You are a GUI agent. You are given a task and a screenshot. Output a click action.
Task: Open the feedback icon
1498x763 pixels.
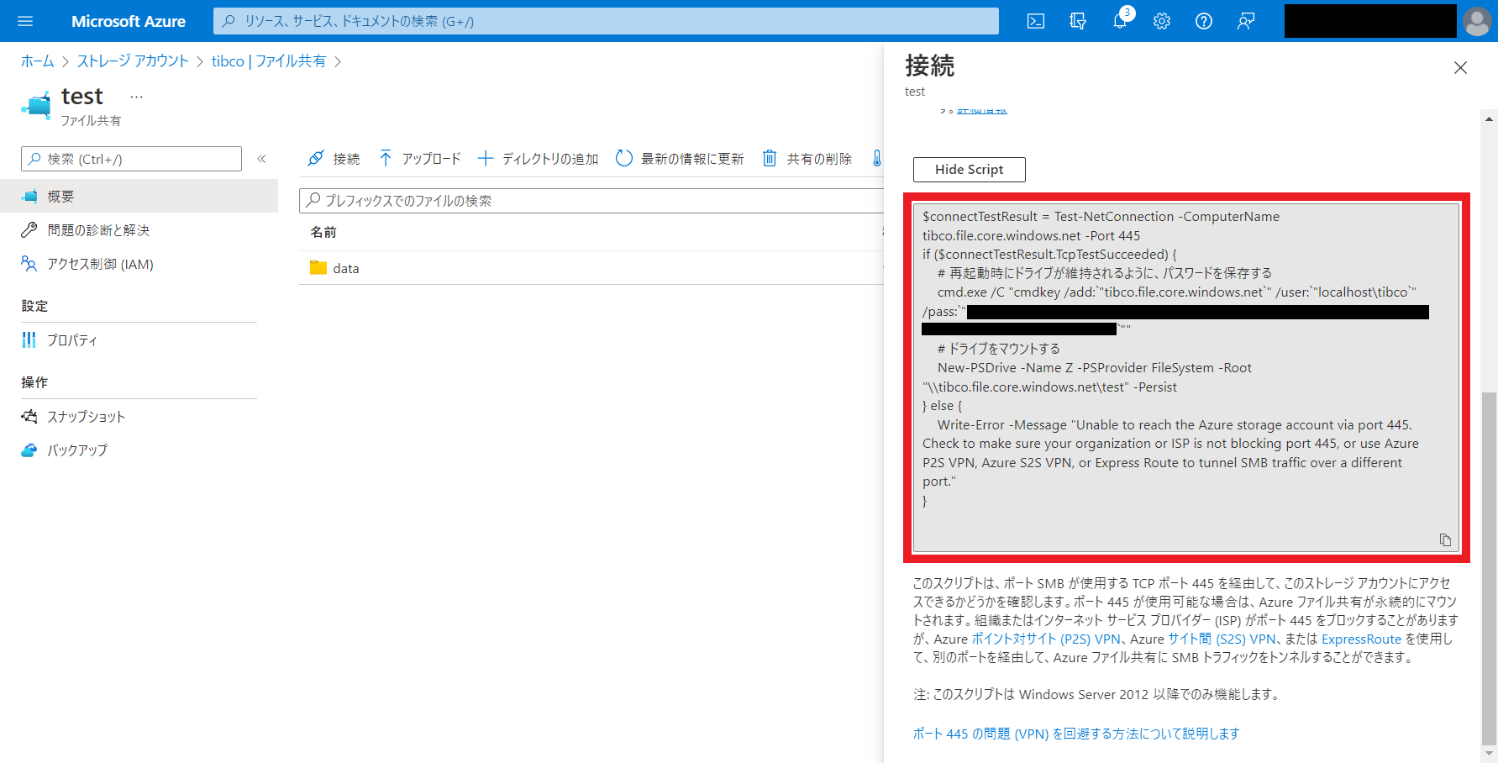1246,21
